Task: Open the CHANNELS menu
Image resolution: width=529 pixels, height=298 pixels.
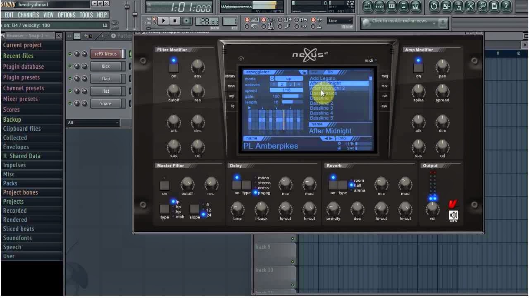Action: point(29,15)
